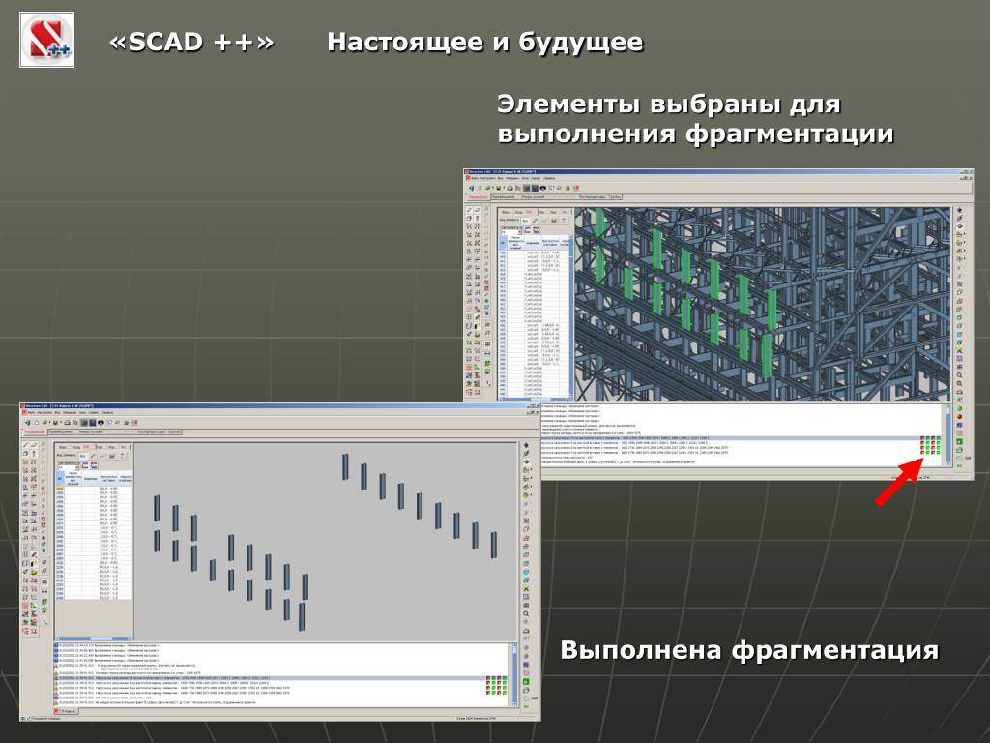The width and height of the screenshot is (990, 743).
Task: Click the magnifier zoom icon in lower window's right toolbar
Action: click(x=526, y=613)
